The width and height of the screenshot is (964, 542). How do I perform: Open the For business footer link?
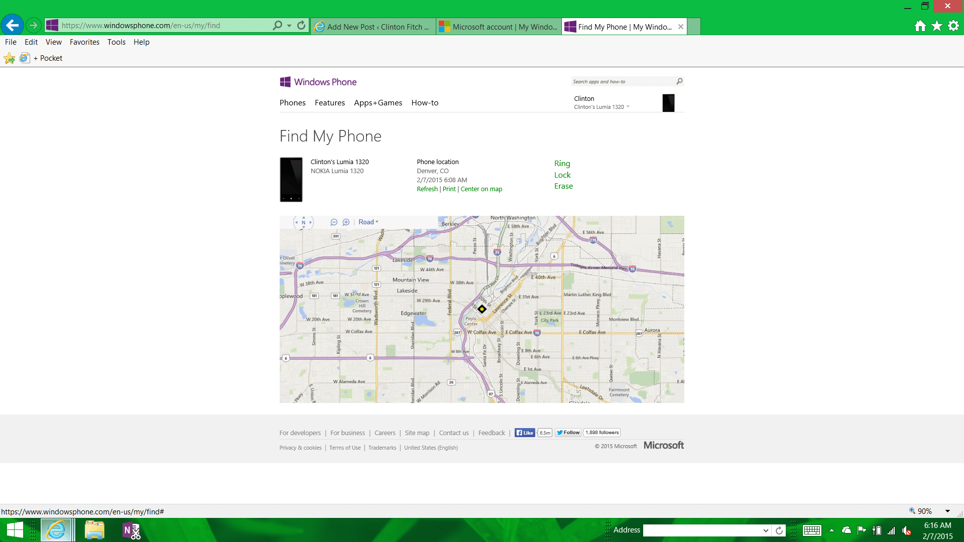coord(347,433)
